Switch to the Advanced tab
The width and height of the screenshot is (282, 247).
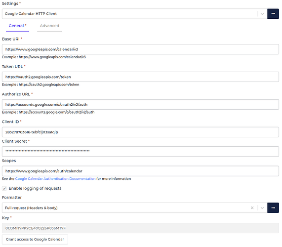49,26
